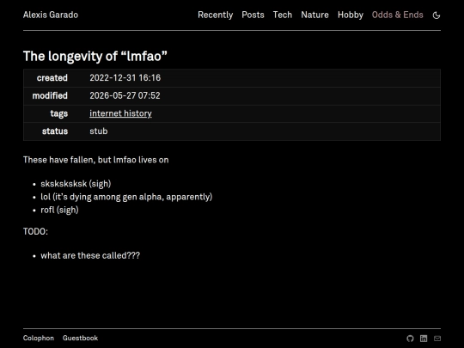Open the Recently nav item
464x348 pixels.
(x=215, y=15)
